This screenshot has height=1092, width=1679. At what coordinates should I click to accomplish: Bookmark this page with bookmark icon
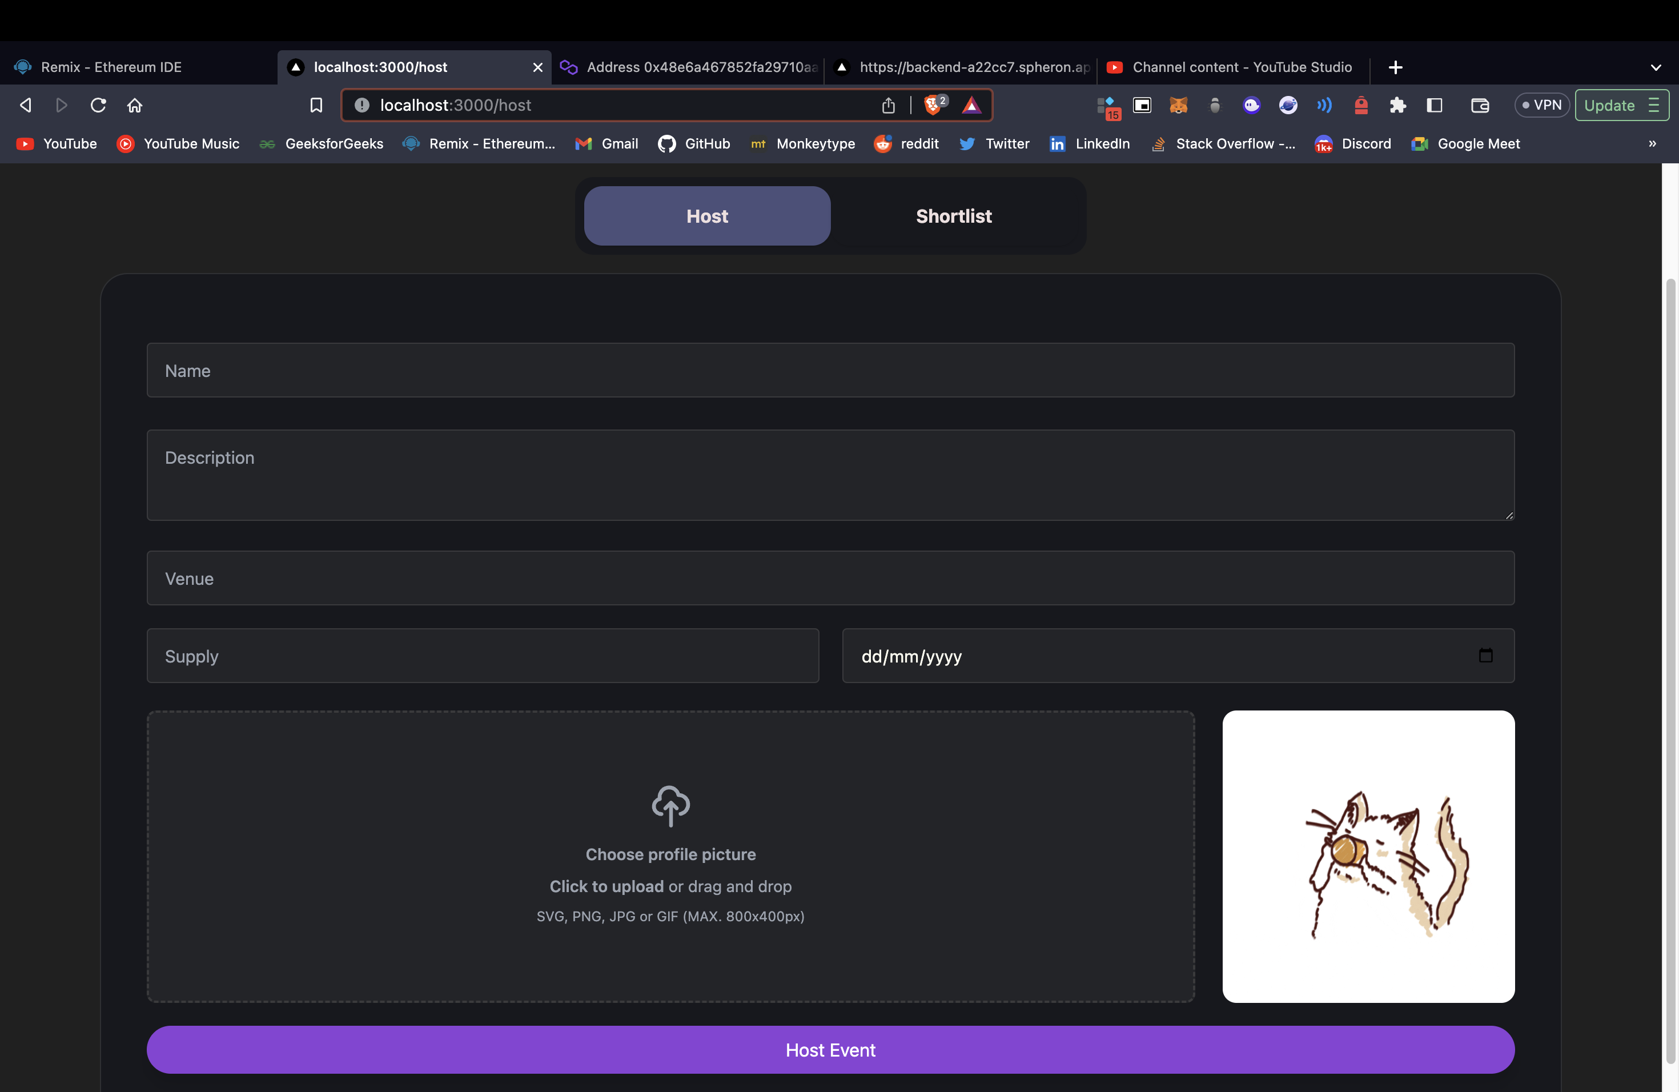click(316, 105)
